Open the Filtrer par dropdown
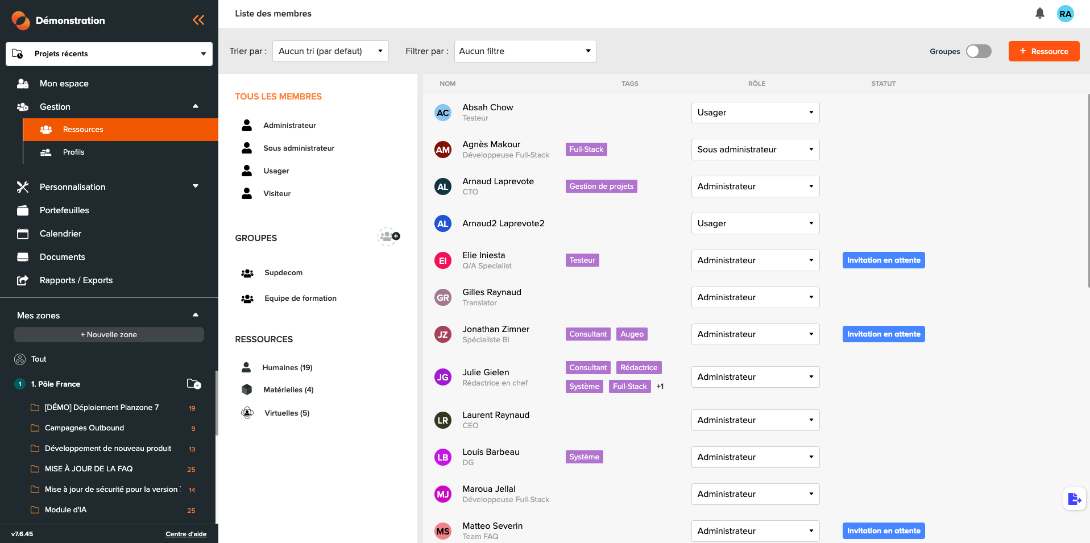Viewport: 1090px width, 543px height. pos(524,51)
